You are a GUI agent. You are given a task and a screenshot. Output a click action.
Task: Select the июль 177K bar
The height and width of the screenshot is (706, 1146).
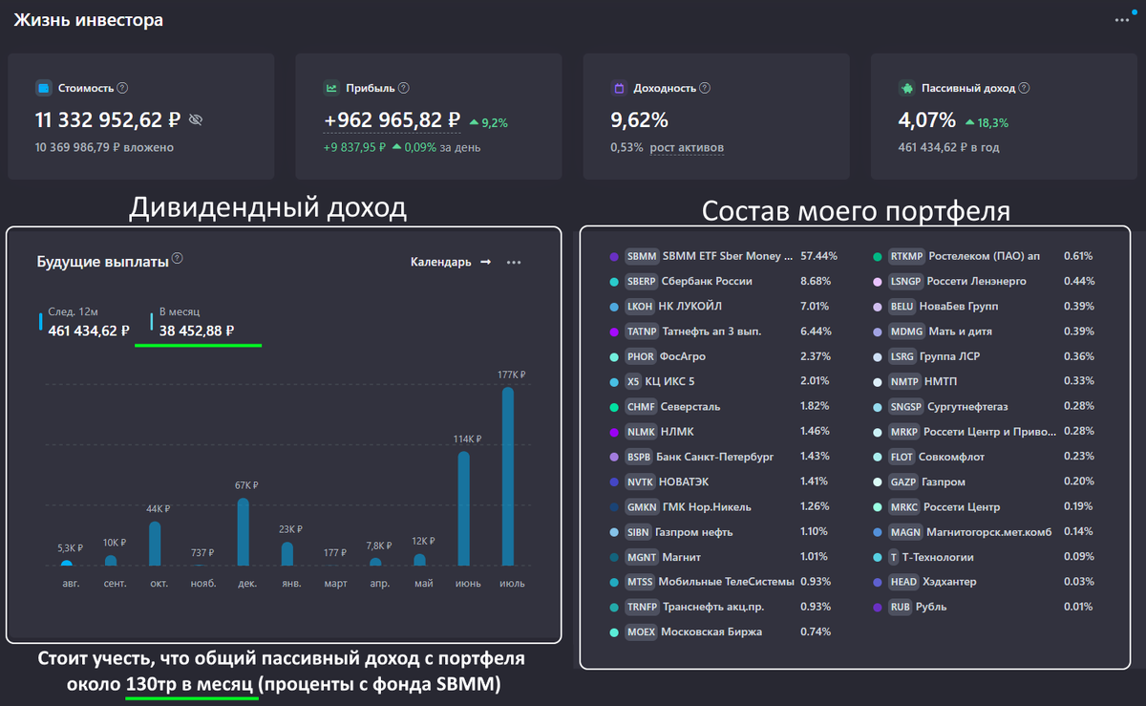pyautogui.click(x=508, y=476)
